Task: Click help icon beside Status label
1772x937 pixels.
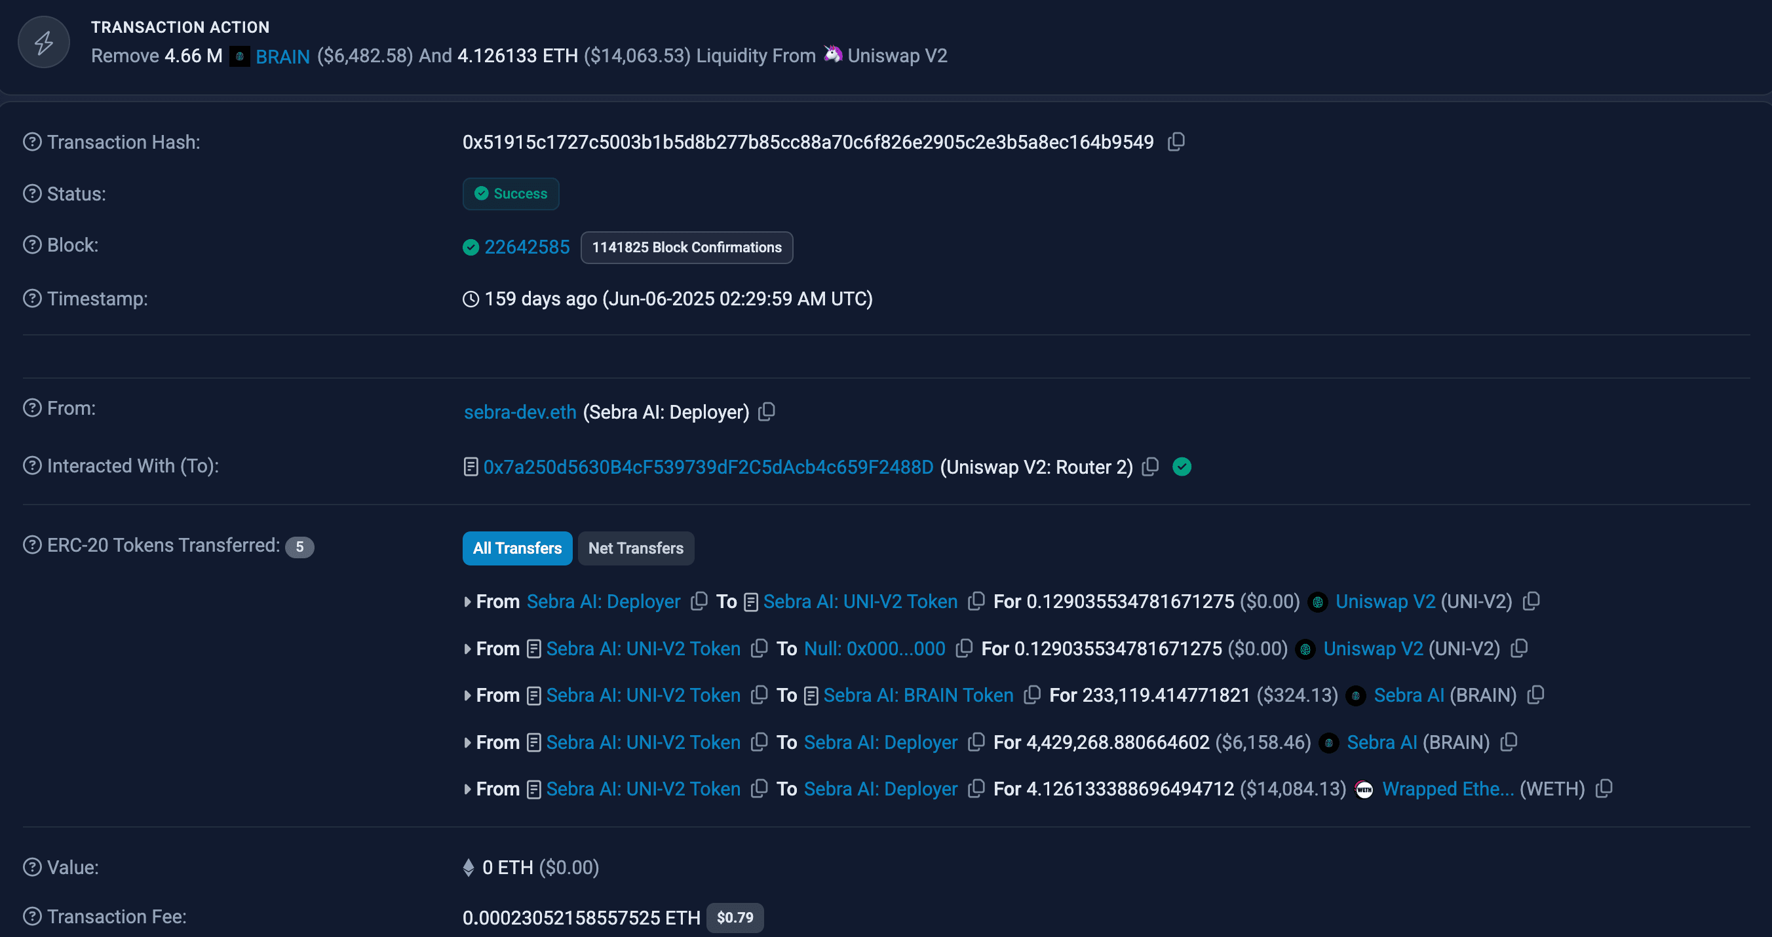Action: [x=32, y=193]
